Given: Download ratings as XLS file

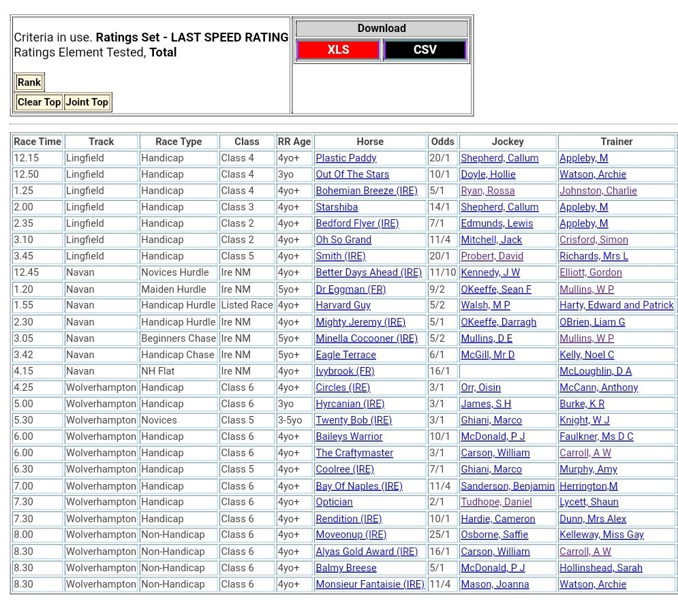Looking at the screenshot, I should coord(338,50).
